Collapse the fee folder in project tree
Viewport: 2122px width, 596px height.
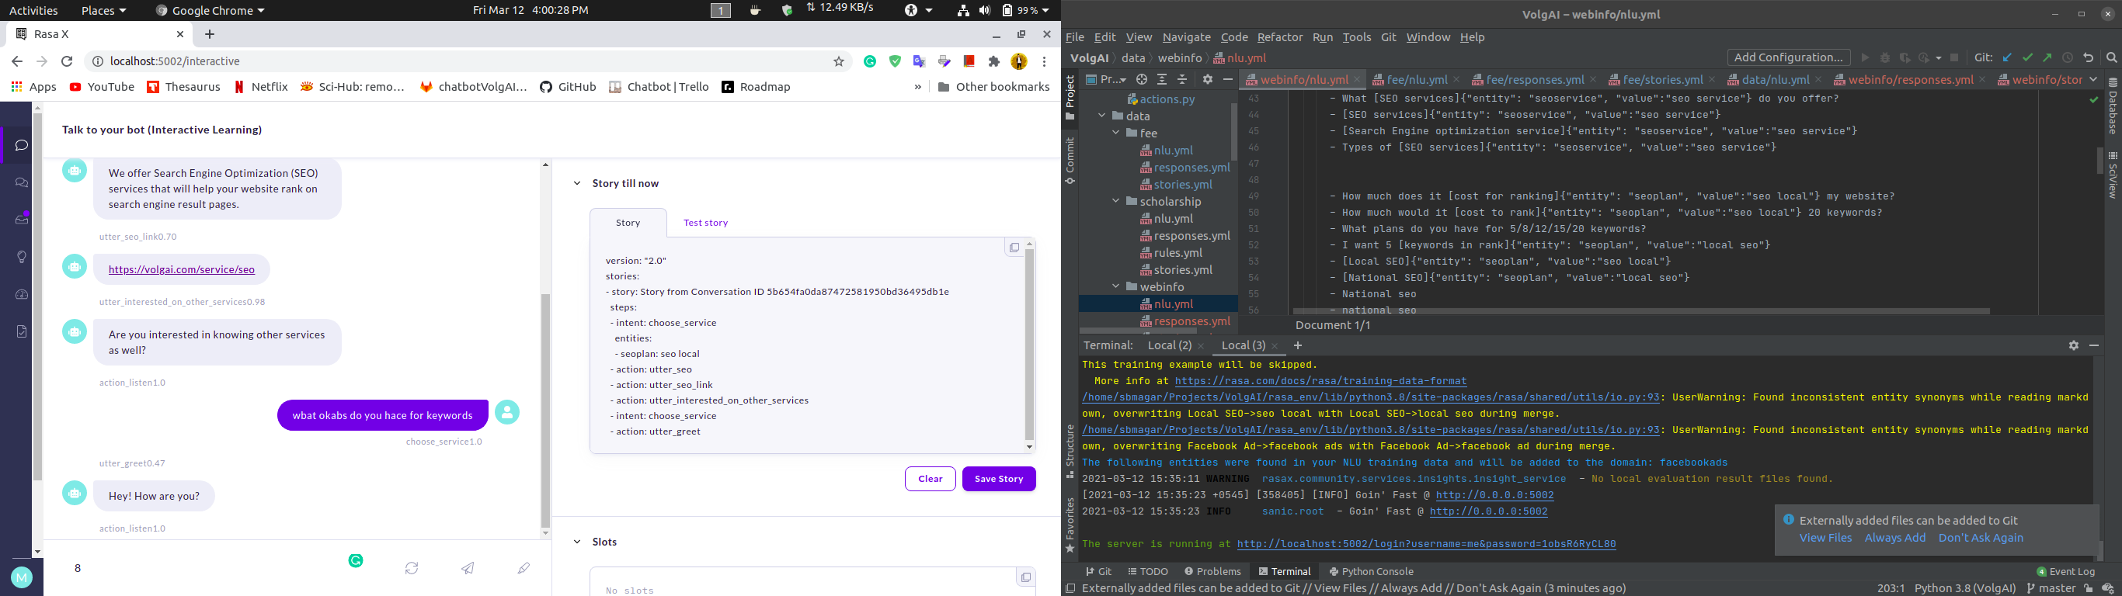point(1116,133)
